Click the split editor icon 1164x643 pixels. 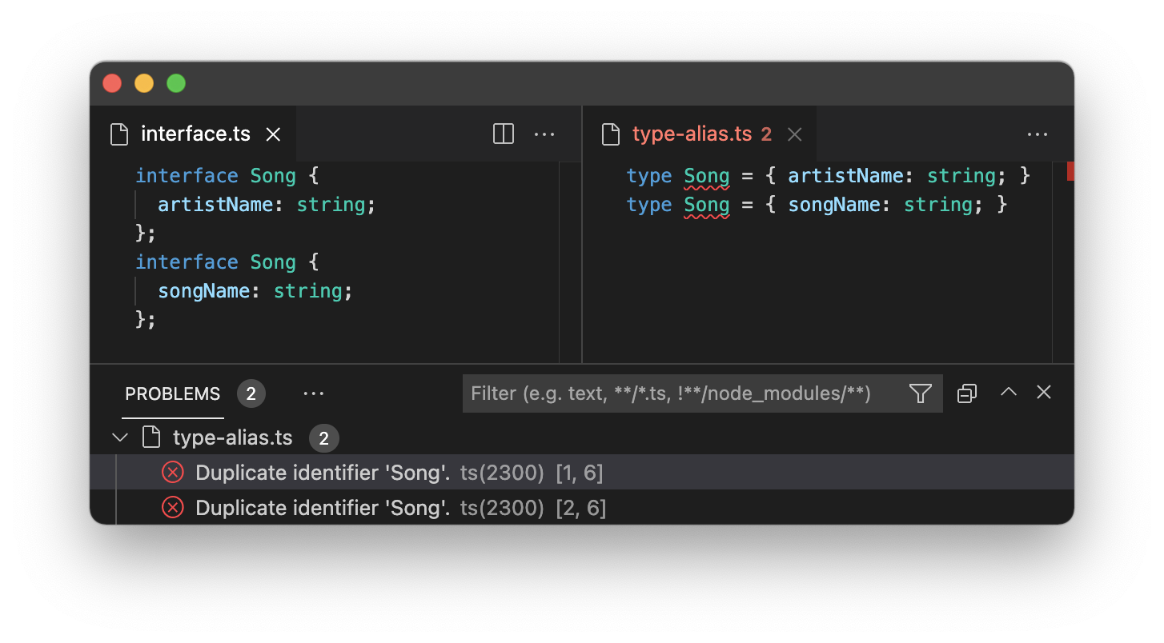[x=504, y=134]
